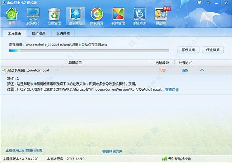232x163 pixels.
Task: Open the 首页 home icon
Action: (12, 16)
